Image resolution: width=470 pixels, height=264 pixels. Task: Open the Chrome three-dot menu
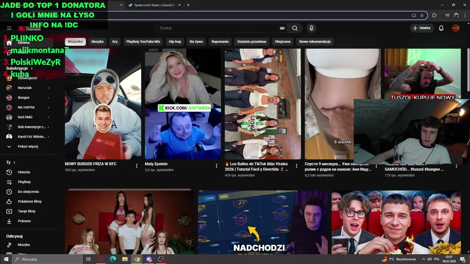click(x=465, y=15)
